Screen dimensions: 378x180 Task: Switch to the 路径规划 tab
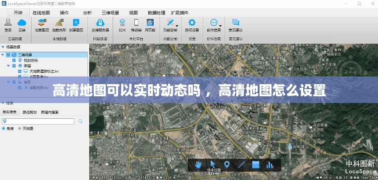[x=29, y=112]
